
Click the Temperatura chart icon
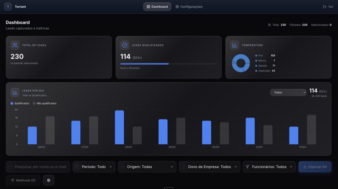point(234,45)
